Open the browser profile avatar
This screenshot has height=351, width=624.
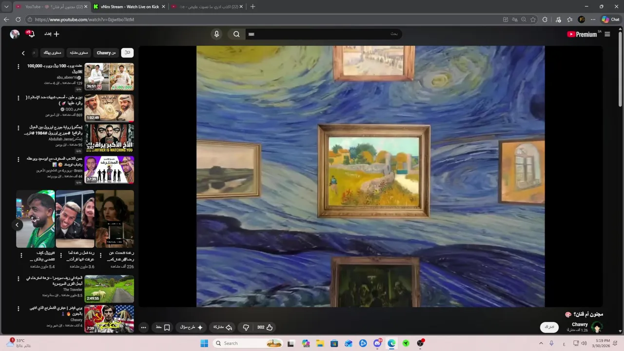581,19
